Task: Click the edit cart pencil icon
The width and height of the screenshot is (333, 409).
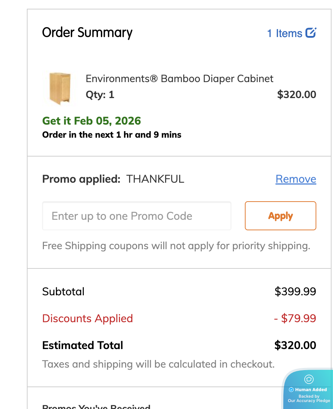Action: coord(311,33)
